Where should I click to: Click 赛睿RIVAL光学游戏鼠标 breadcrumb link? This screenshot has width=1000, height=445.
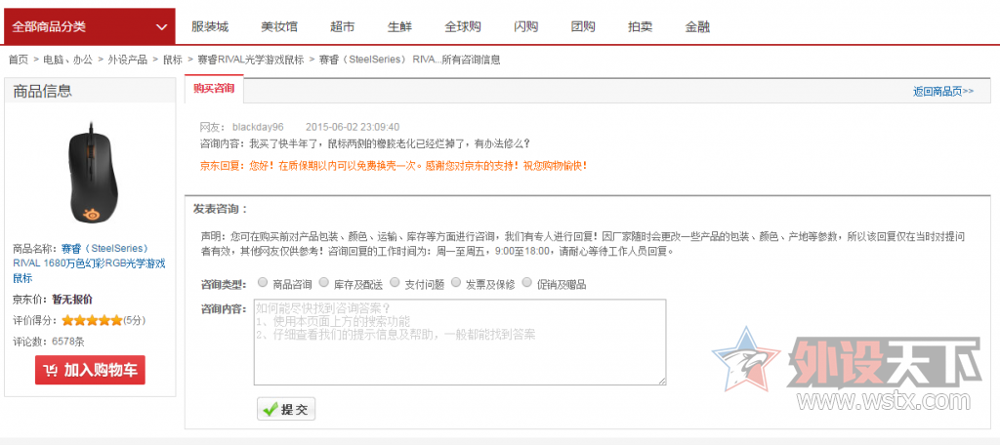251,60
